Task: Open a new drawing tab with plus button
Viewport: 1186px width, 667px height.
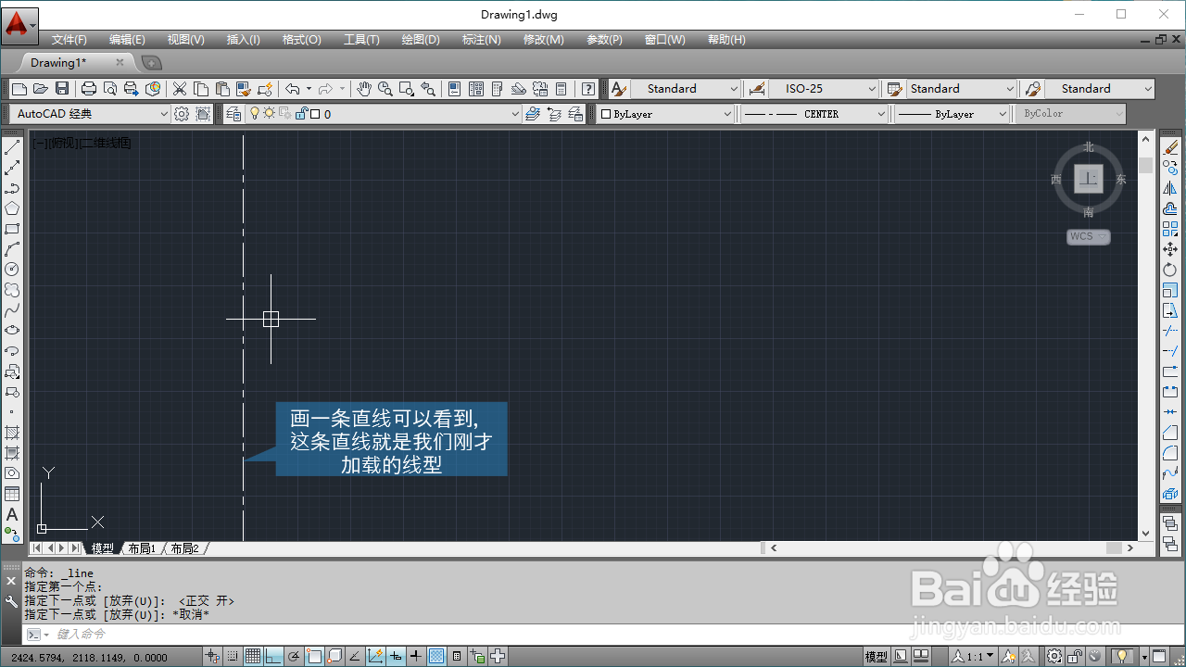Action: click(x=151, y=62)
